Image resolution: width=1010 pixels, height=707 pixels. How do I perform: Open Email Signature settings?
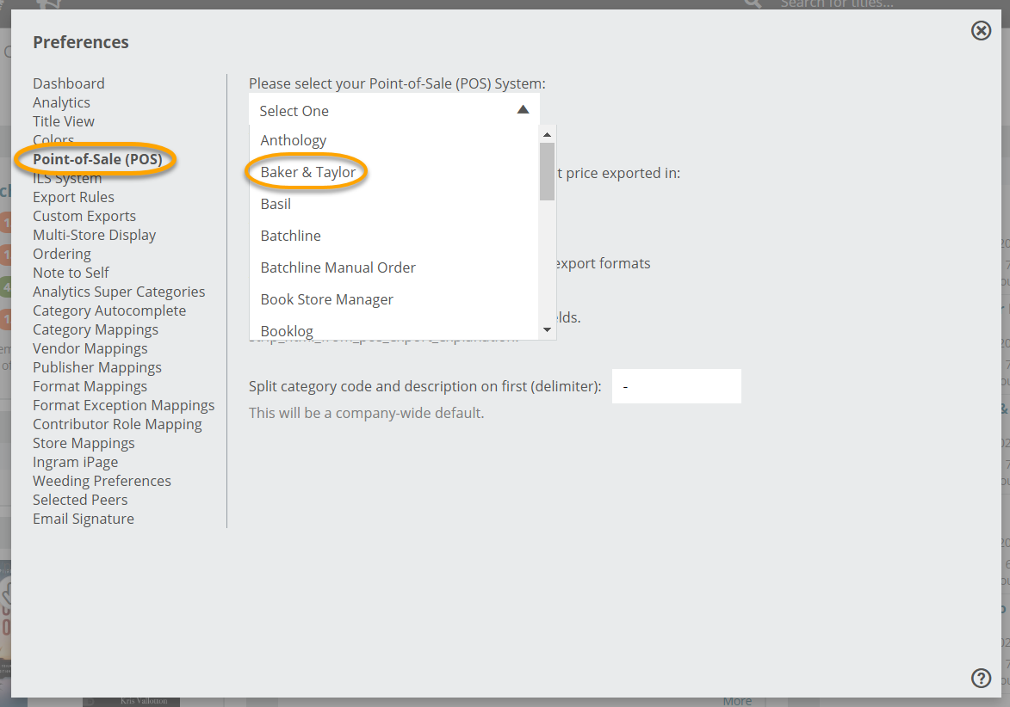click(84, 519)
